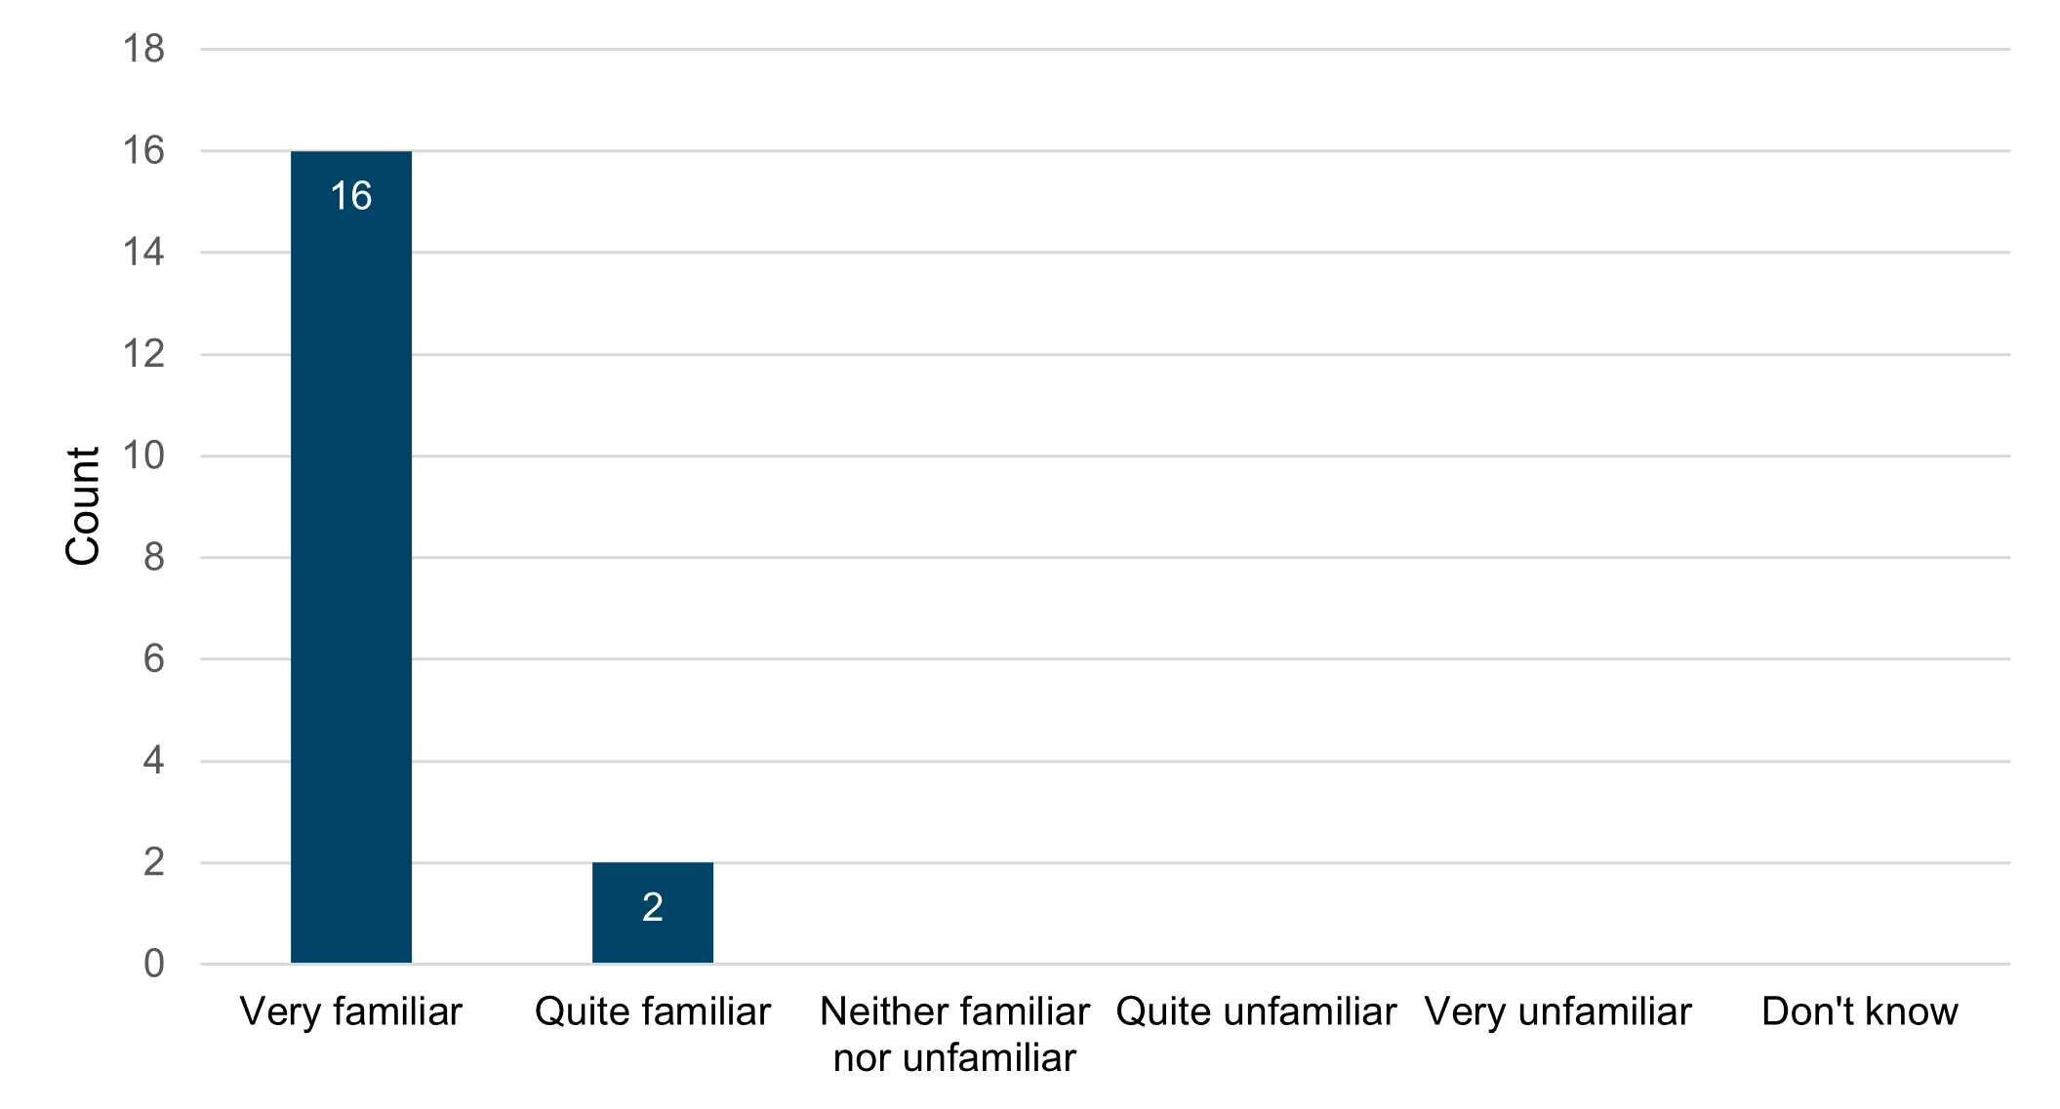
Task: Select the "Count" y-axis title
Action: tap(83, 506)
